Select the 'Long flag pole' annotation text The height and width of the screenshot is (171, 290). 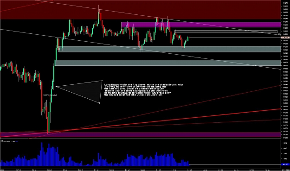pos(144,90)
